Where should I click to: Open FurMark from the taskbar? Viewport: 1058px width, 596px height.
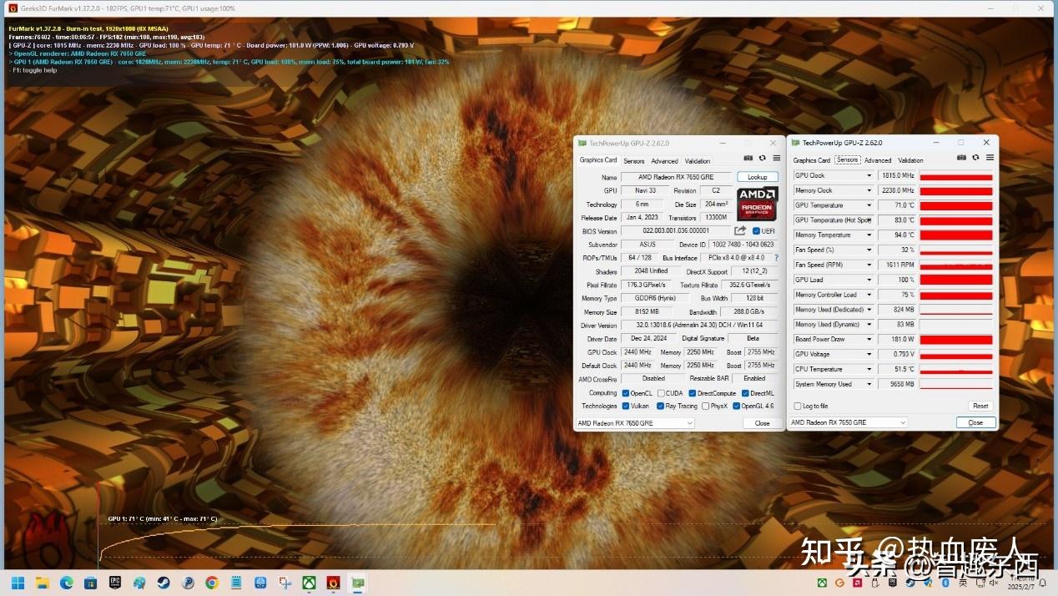pyautogui.click(x=333, y=583)
